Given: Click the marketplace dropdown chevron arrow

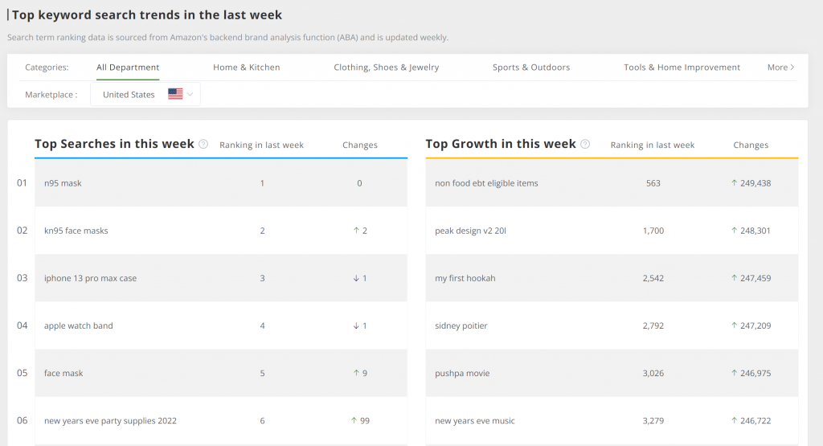Looking at the screenshot, I should 190,95.
